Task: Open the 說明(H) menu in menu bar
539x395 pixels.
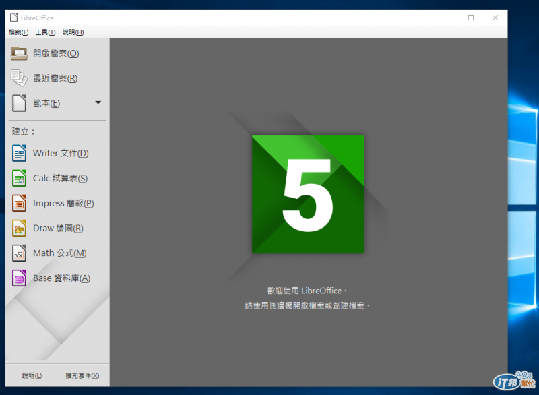Action: click(73, 32)
